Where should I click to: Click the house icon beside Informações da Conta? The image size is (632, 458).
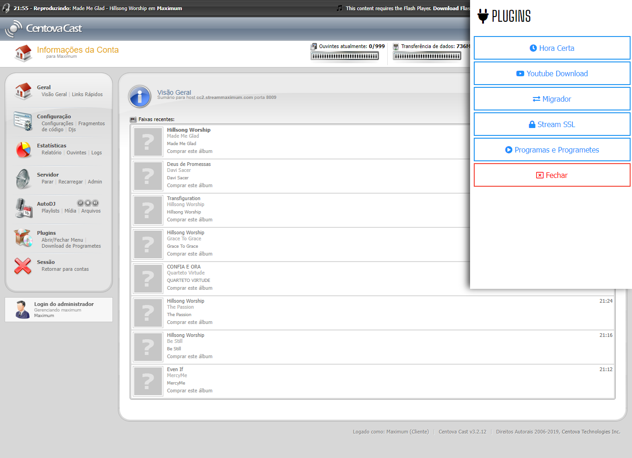pos(23,53)
